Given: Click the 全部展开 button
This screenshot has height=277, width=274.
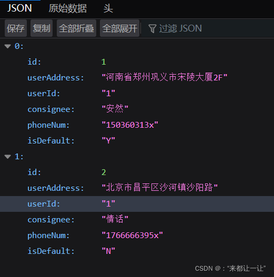Looking at the screenshot, I should click(x=120, y=28).
